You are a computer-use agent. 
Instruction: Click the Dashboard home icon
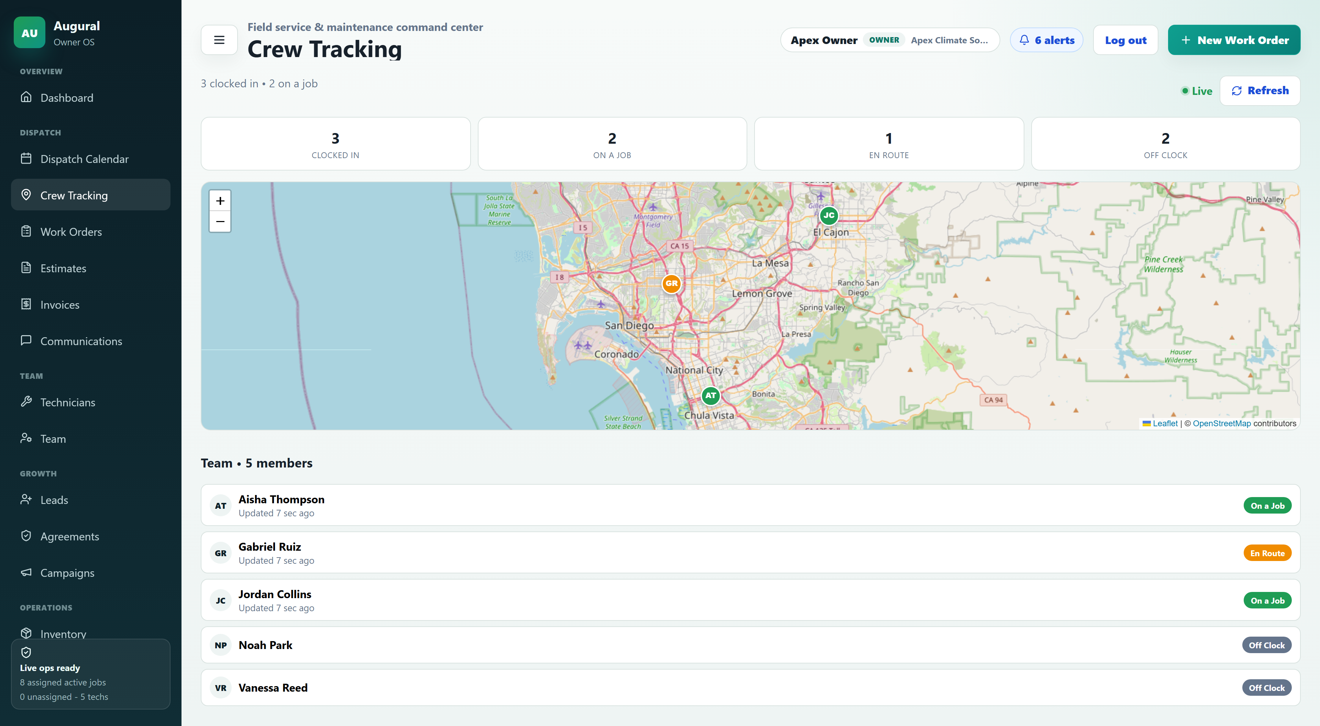point(26,97)
